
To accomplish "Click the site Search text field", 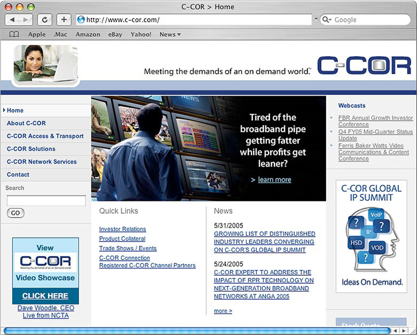I will pos(46,201).
